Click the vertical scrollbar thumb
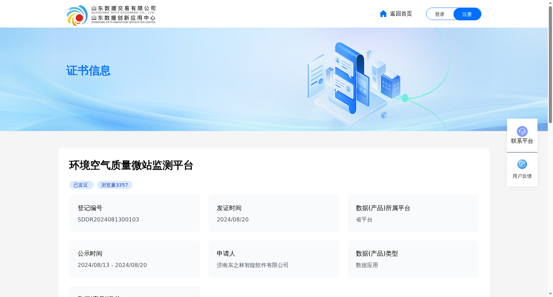This screenshot has width=553, height=297. coord(550,65)
